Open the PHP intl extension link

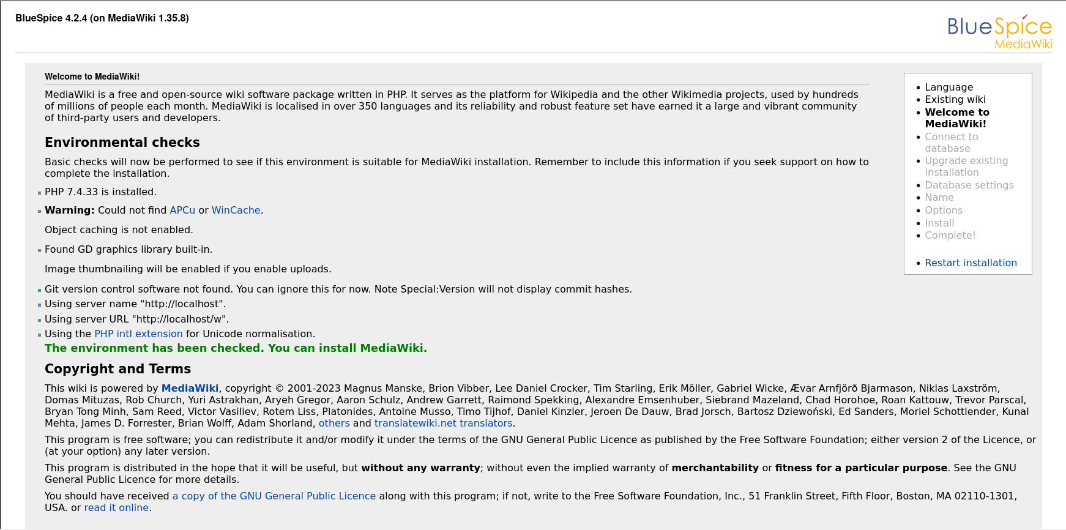[x=138, y=334]
